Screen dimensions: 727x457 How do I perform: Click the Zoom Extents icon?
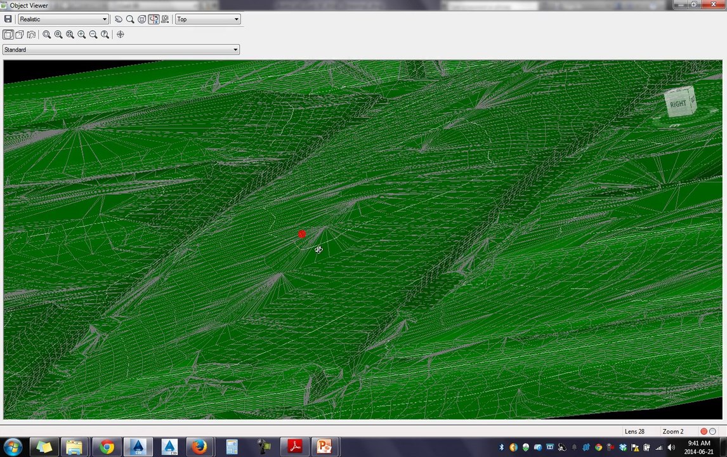click(70, 34)
